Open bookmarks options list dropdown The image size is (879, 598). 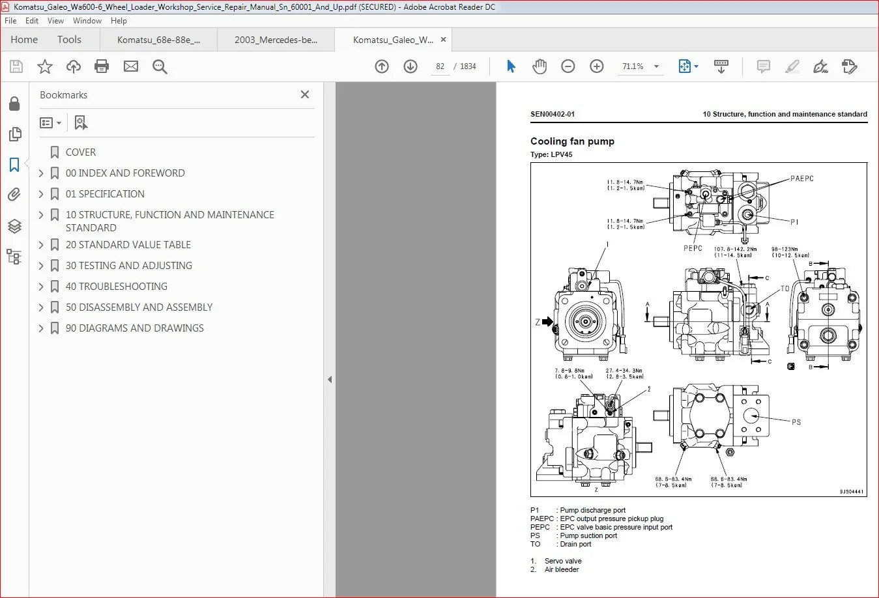click(51, 122)
